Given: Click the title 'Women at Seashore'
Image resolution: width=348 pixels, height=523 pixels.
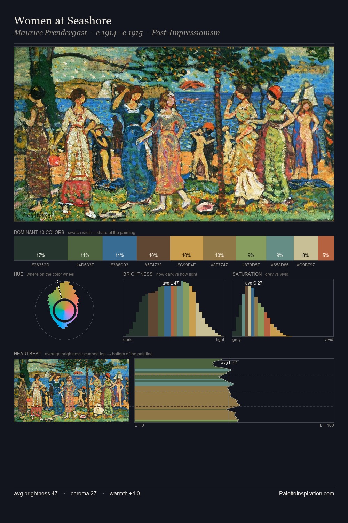Looking at the screenshot, I should (x=63, y=21).
